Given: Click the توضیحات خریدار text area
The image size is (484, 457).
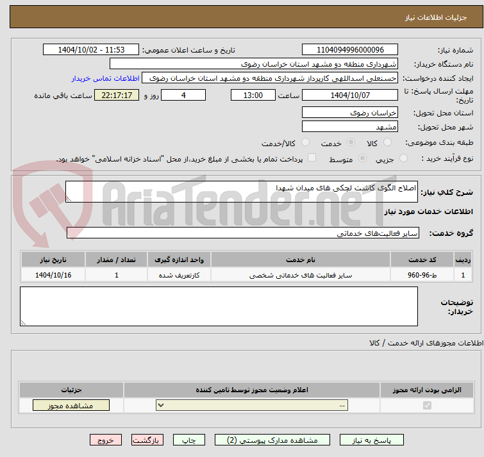Looking at the screenshot, I should tap(219, 306).
